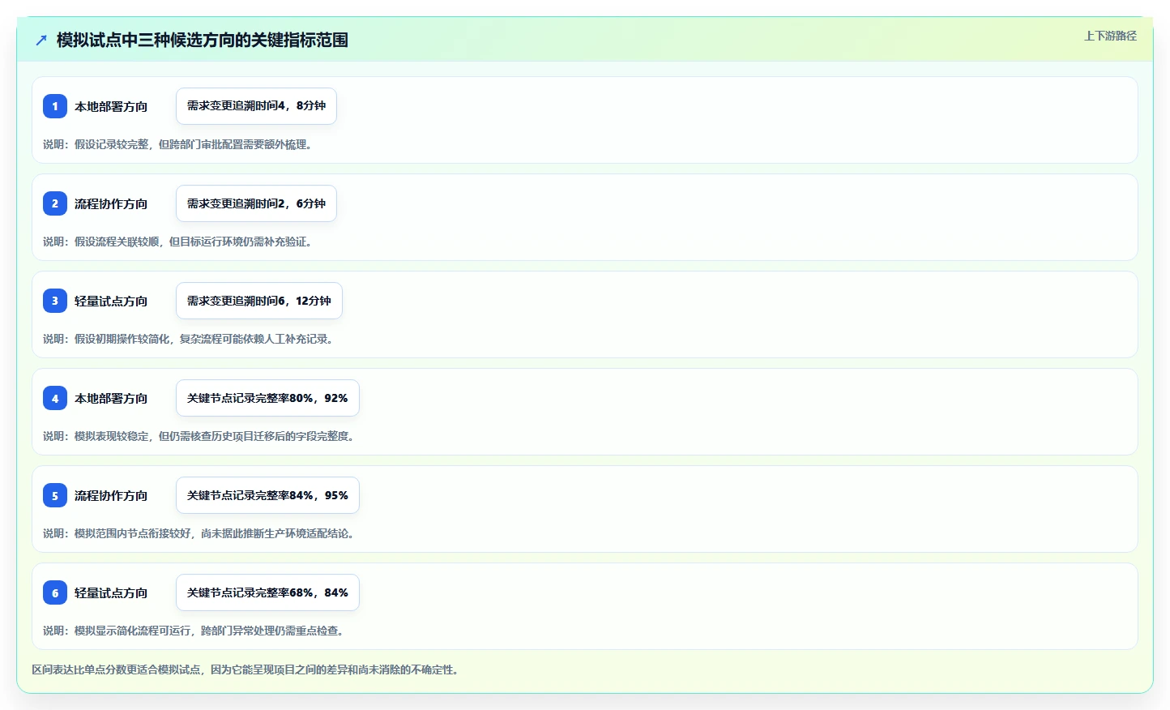Click the note 说明：假设流程关联较顺，但目标运行环境仍需补充验证

click(x=180, y=242)
